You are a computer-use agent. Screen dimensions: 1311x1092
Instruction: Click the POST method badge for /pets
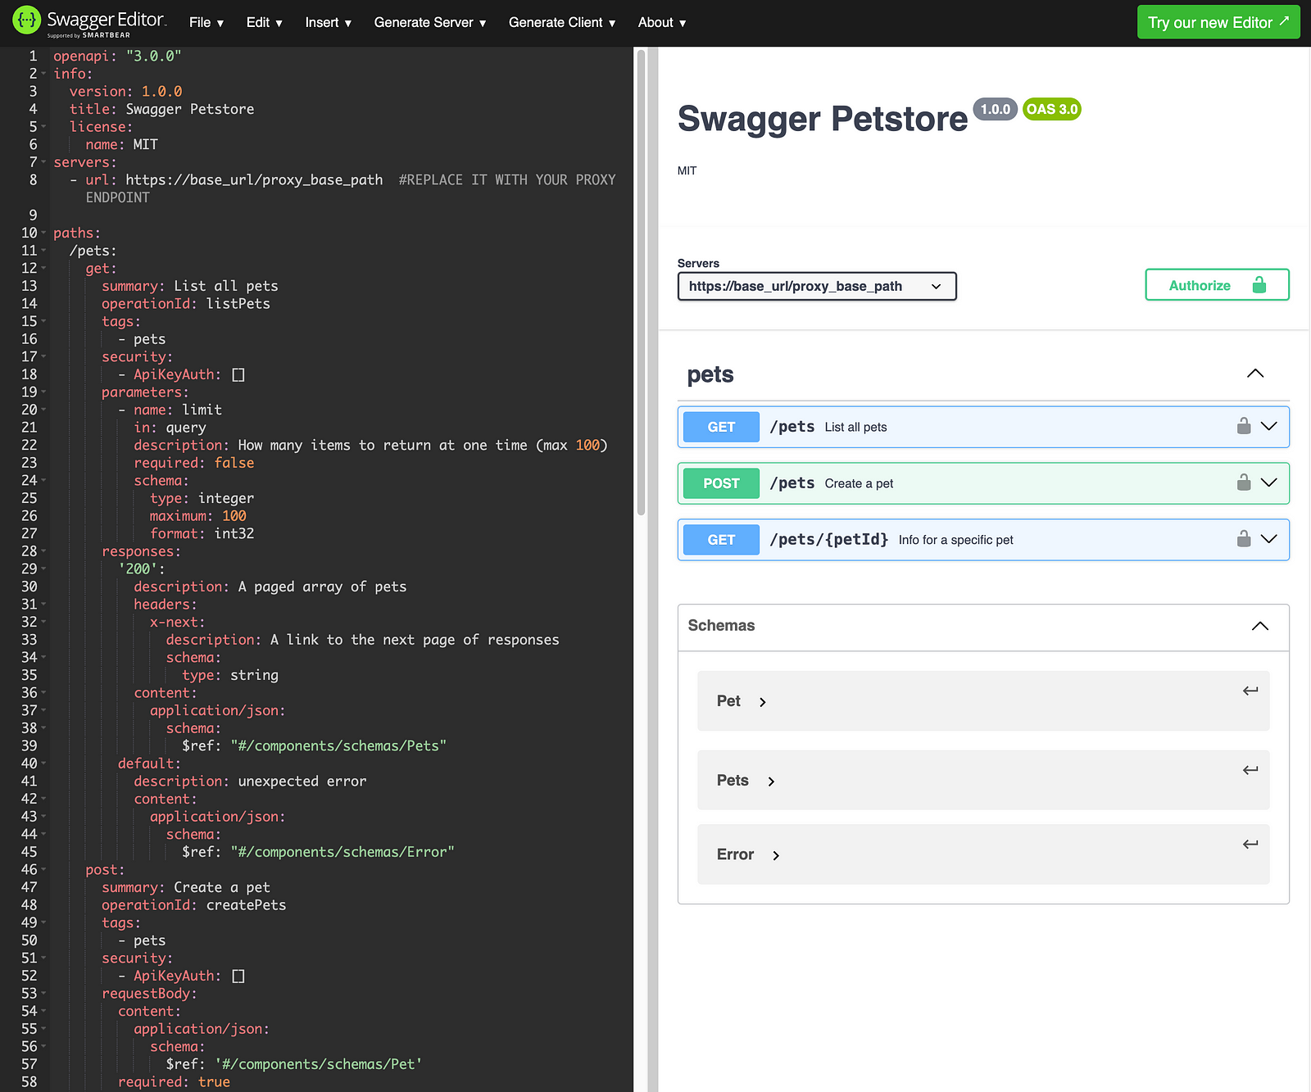click(721, 483)
